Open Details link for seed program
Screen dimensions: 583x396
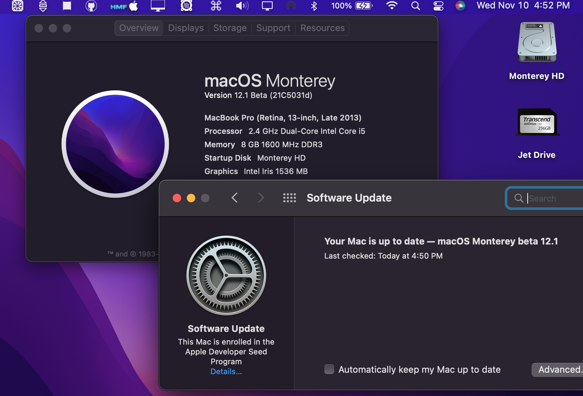tap(226, 371)
